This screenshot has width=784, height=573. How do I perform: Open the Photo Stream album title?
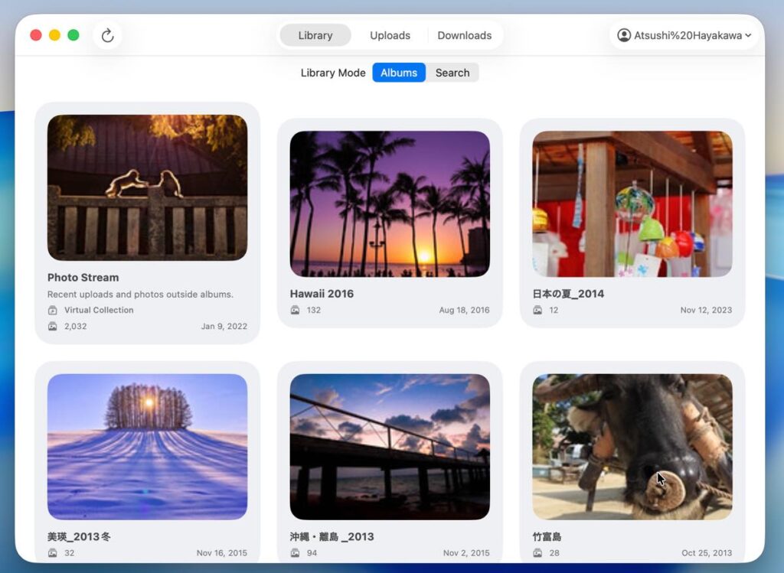tap(83, 278)
